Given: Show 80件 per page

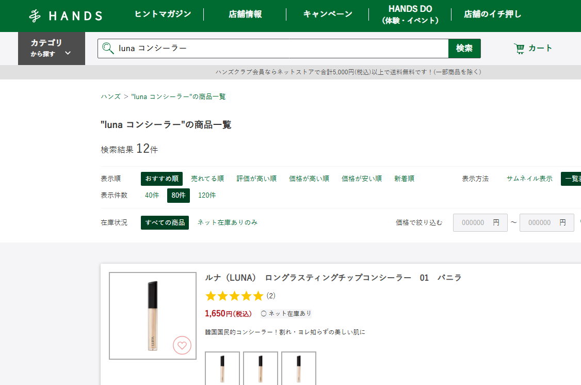Looking at the screenshot, I should (x=178, y=195).
